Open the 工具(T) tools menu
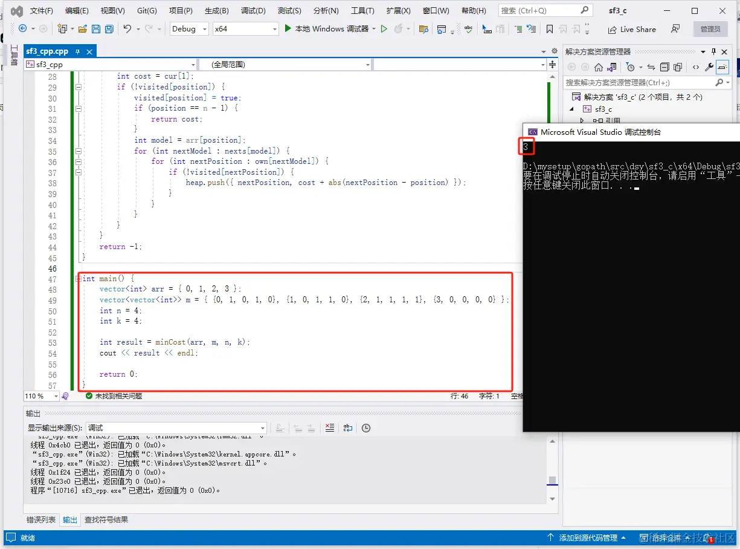Viewport: 740px width, 549px height. (362, 11)
